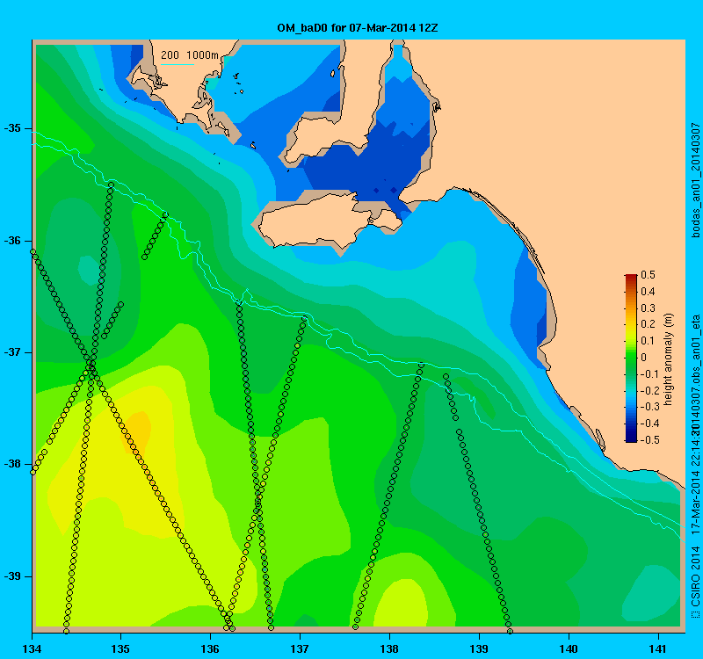
Task: Click the y-axis label '-38'
Action: click(12, 464)
